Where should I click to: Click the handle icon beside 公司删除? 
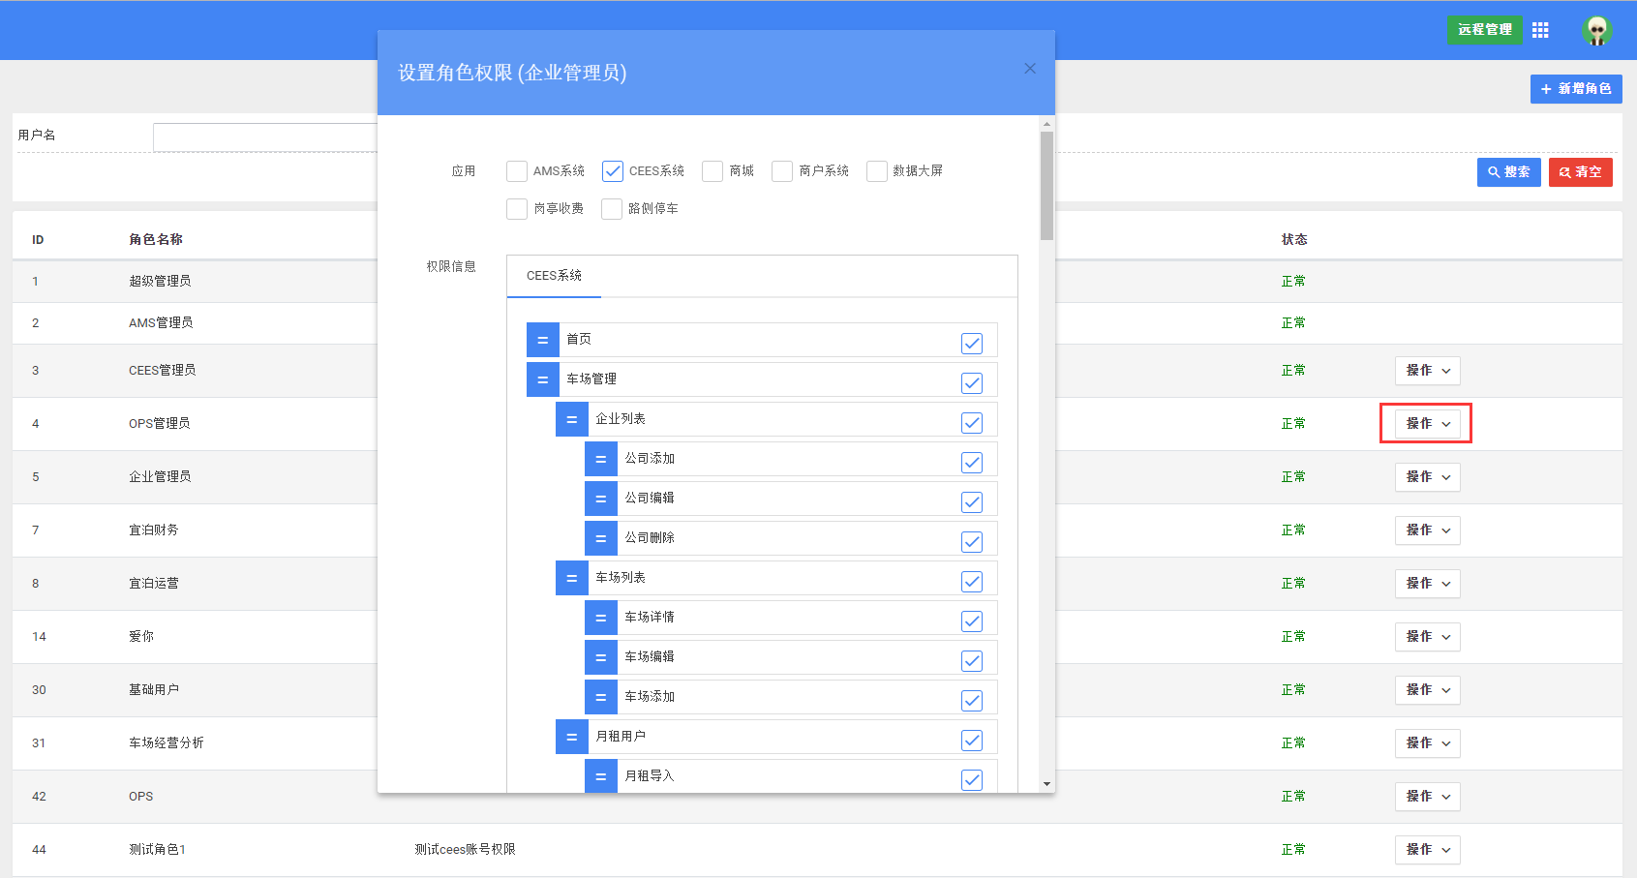pyautogui.click(x=601, y=538)
